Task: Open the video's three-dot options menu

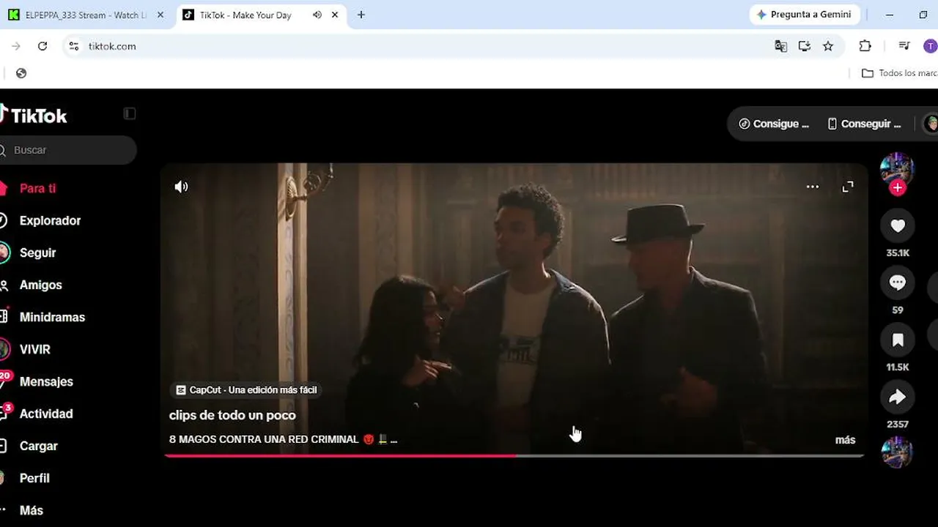Action: pos(813,187)
